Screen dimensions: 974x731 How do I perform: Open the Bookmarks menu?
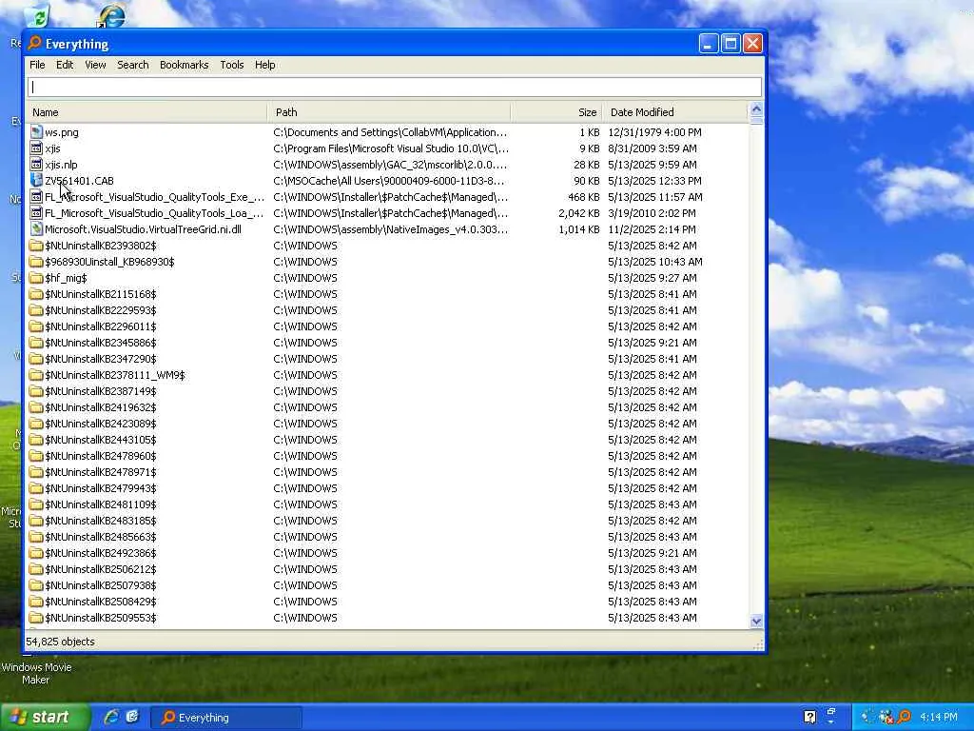click(184, 65)
